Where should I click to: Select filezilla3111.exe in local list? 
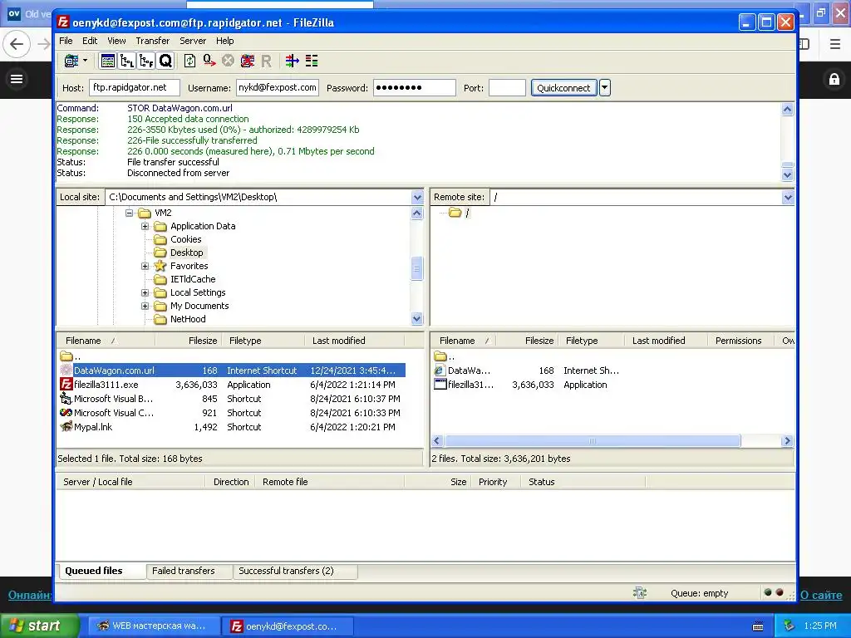pyautogui.click(x=232, y=385)
